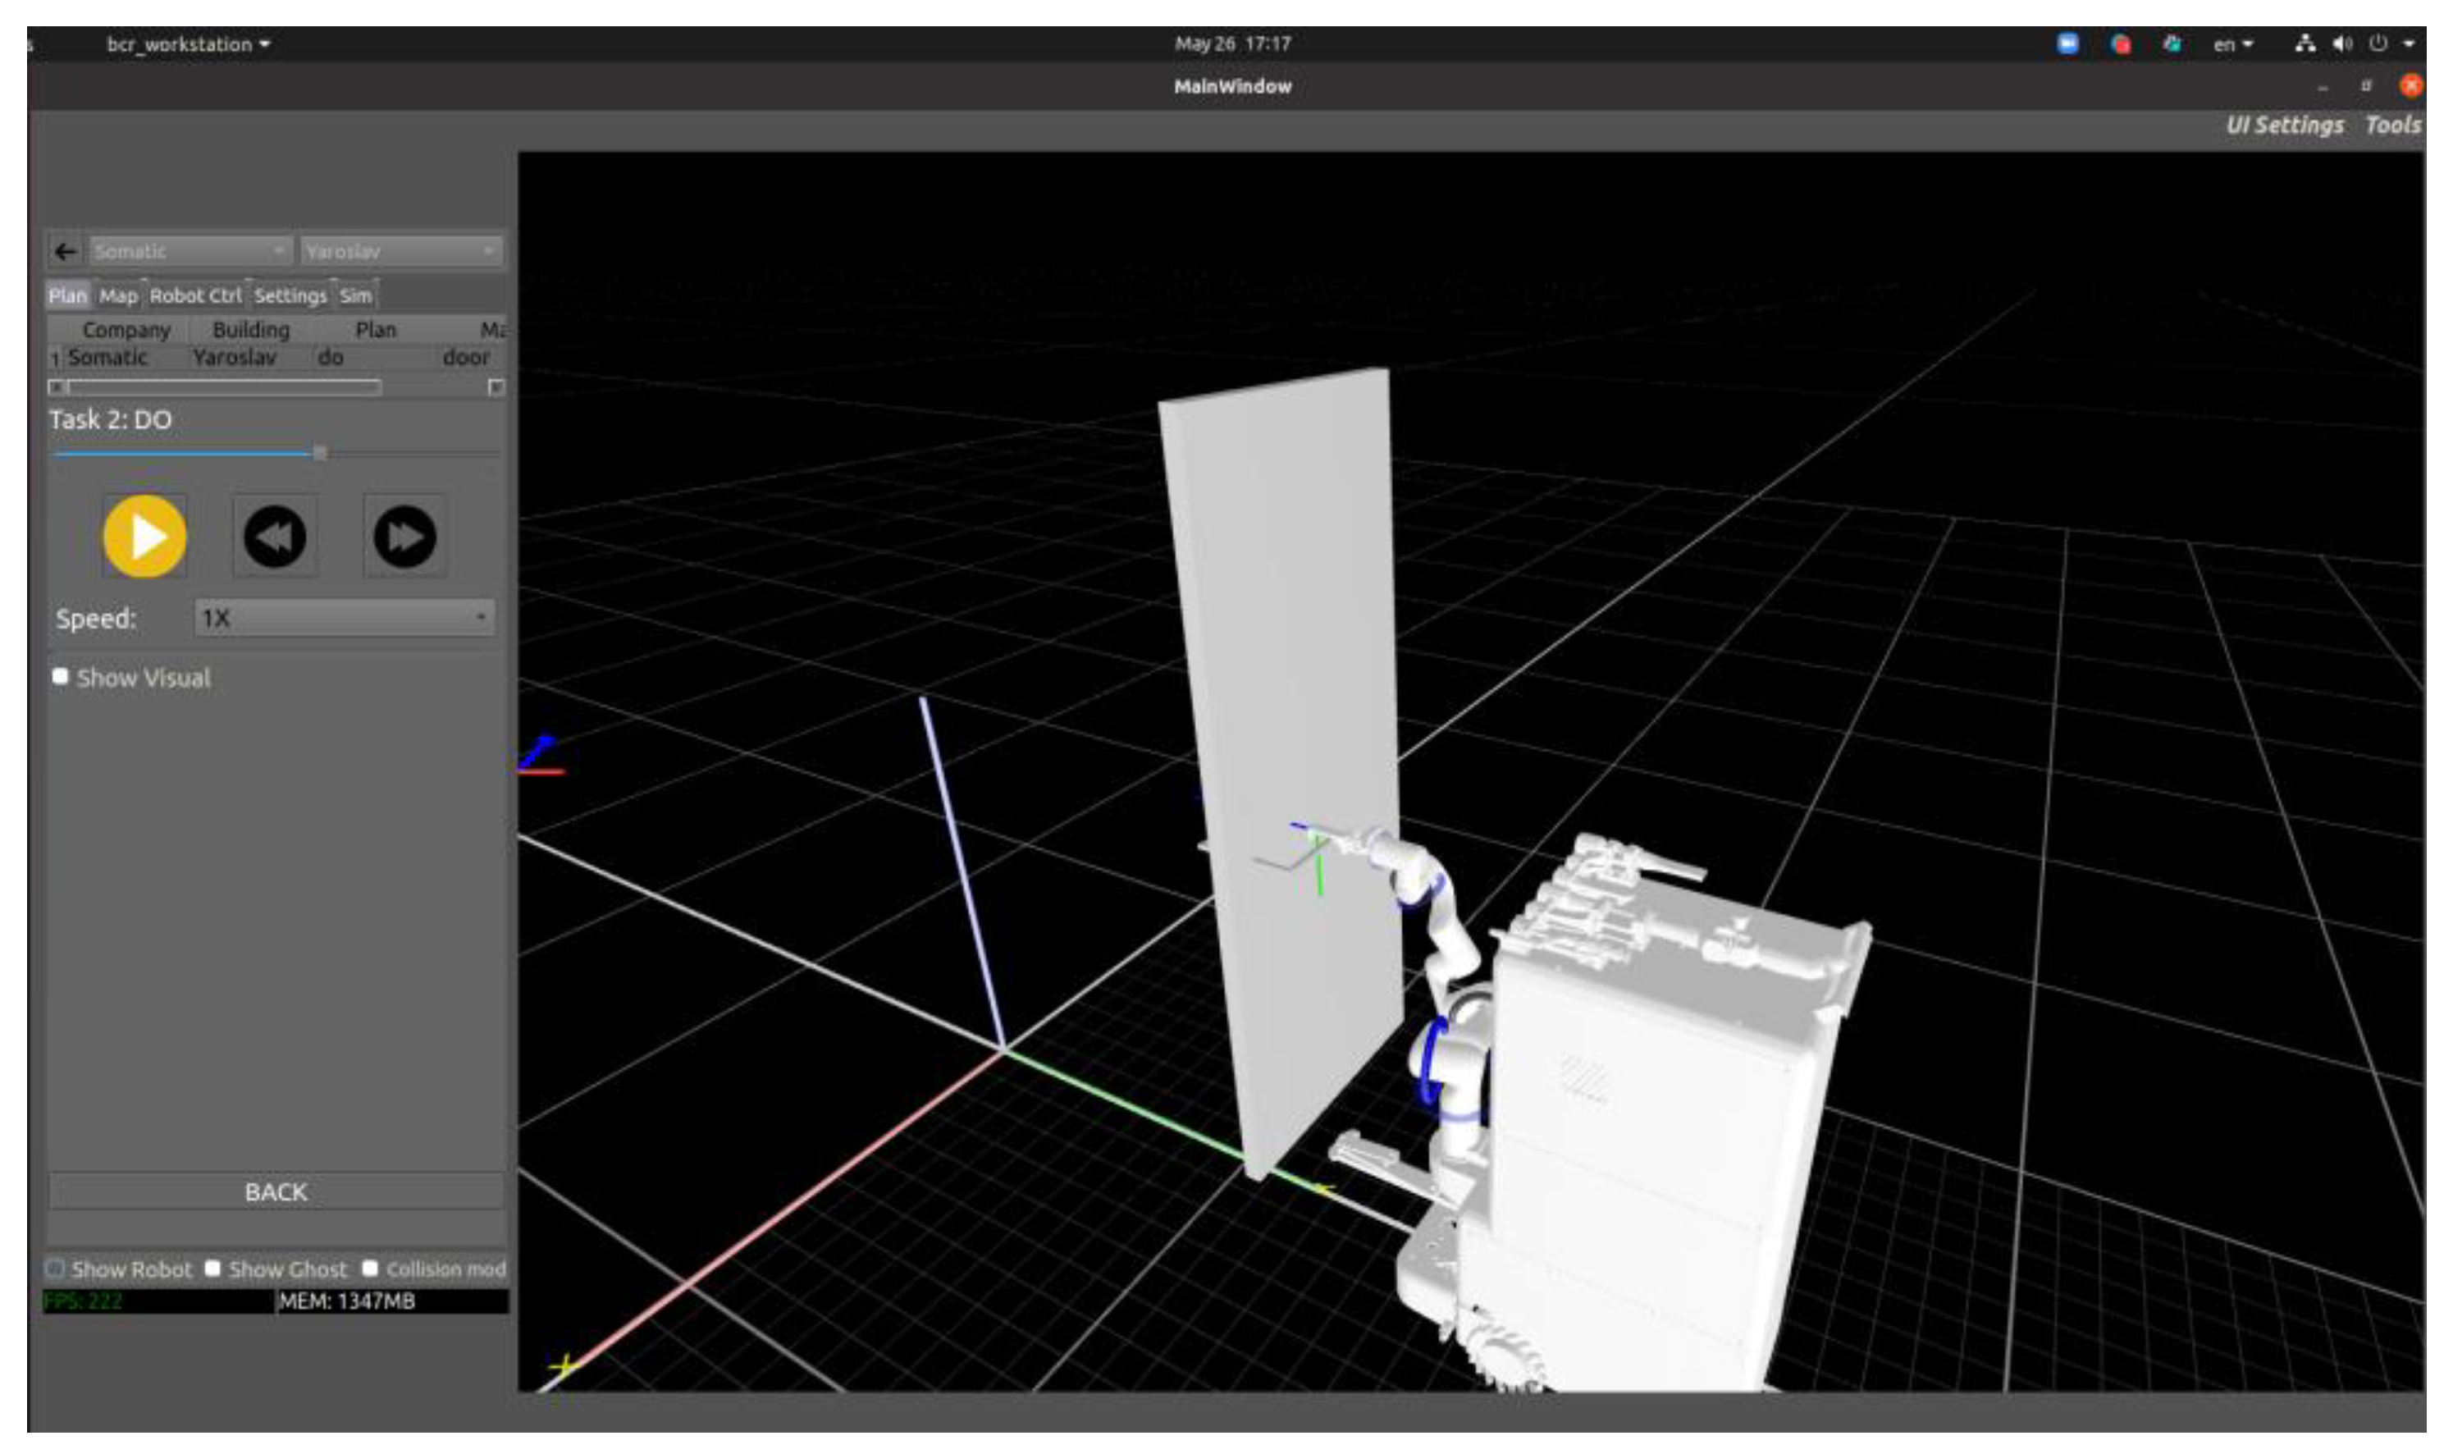The image size is (2453, 1454).
Task: Click the fast-forward playback button
Action: point(404,536)
